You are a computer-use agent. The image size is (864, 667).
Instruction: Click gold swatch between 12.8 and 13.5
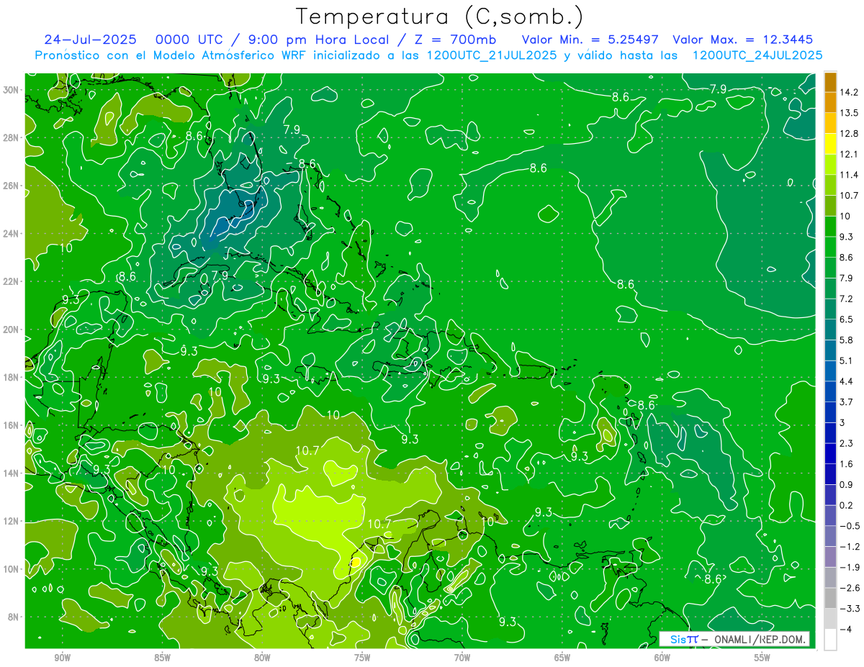(830, 123)
